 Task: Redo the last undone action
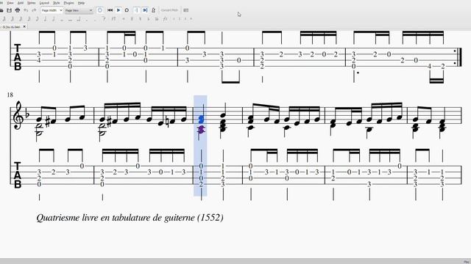point(34,10)
